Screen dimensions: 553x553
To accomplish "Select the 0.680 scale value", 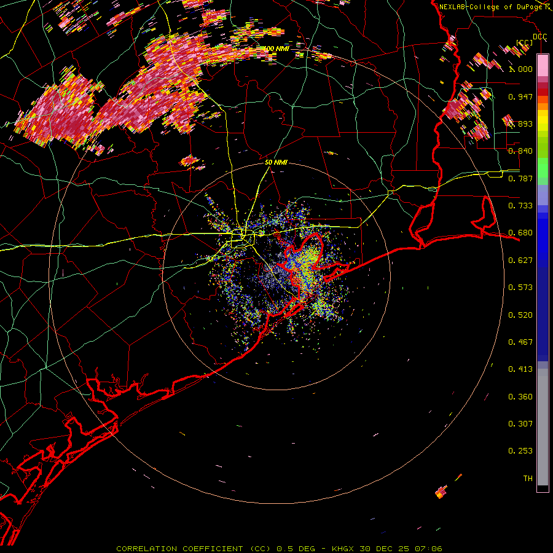I will tap(520, 233).
